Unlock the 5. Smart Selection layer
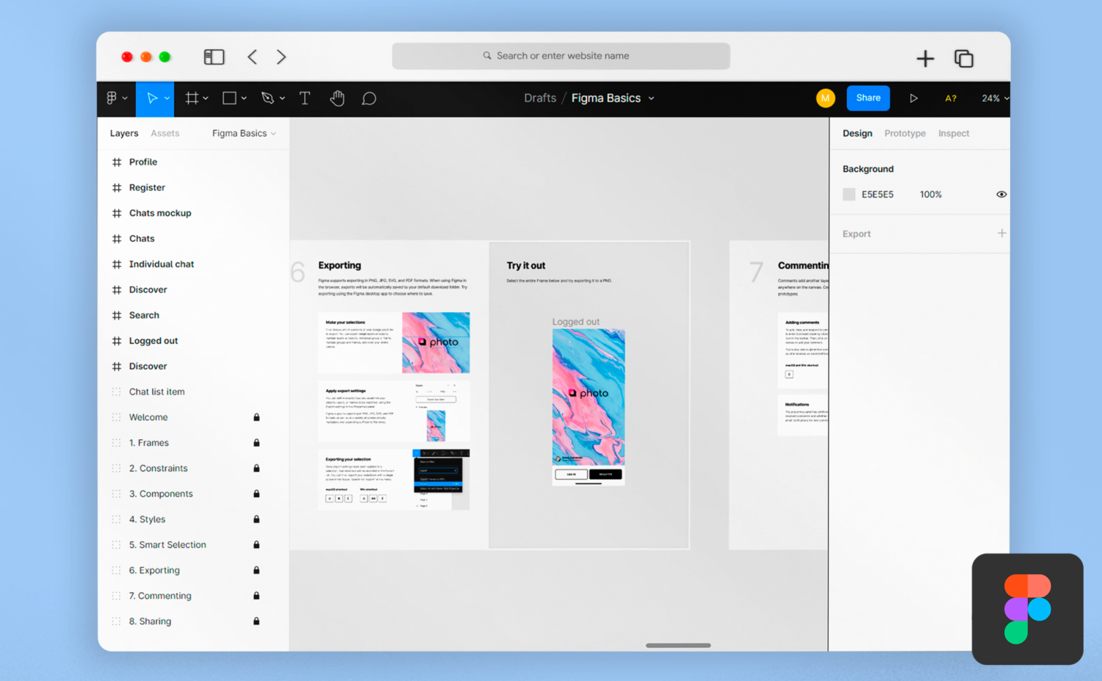 tap(256, 544)
